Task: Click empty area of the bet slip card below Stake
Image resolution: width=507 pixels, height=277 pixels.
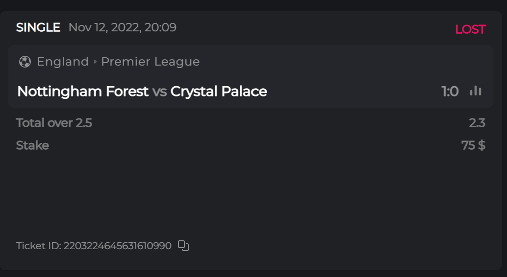Action: [245, 196]
